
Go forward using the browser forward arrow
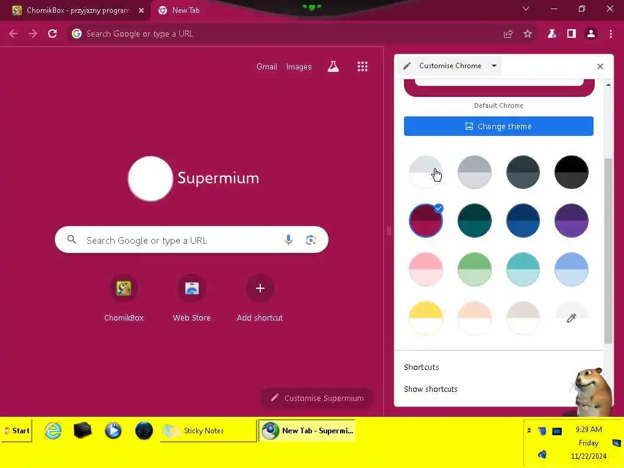(x=33, y=34)
